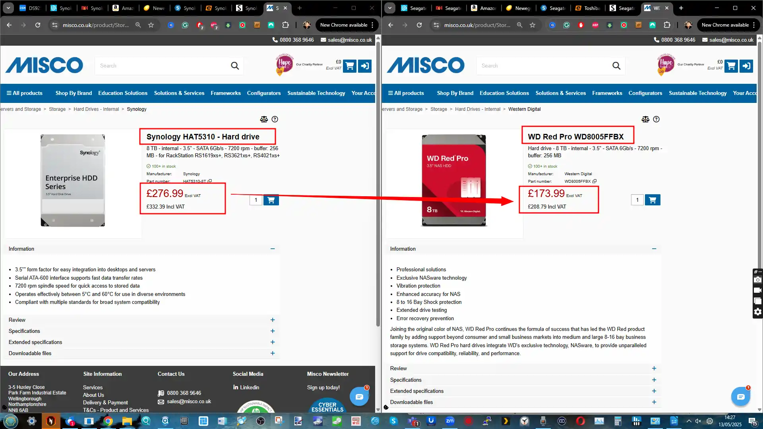Open help question icon on Synology page
Viewport: 763px width, 429px height.
[x=275, y=119]
